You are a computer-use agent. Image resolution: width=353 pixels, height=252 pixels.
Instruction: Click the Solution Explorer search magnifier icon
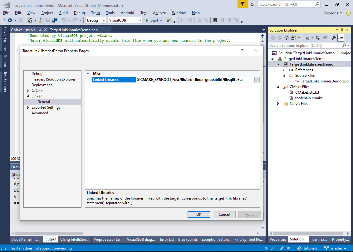tap(344, 46)
